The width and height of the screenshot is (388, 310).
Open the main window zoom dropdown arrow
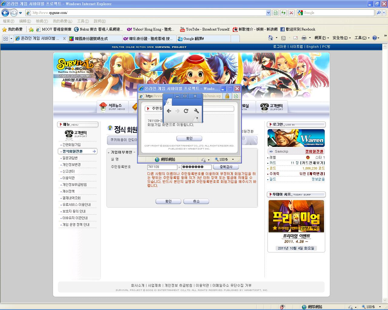(380, 307)
